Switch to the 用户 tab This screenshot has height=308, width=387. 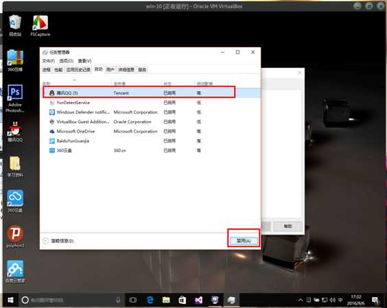[110, 70]
